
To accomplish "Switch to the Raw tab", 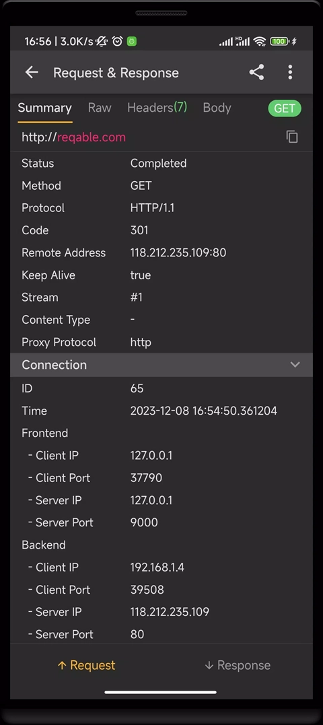I will point(100,108).
